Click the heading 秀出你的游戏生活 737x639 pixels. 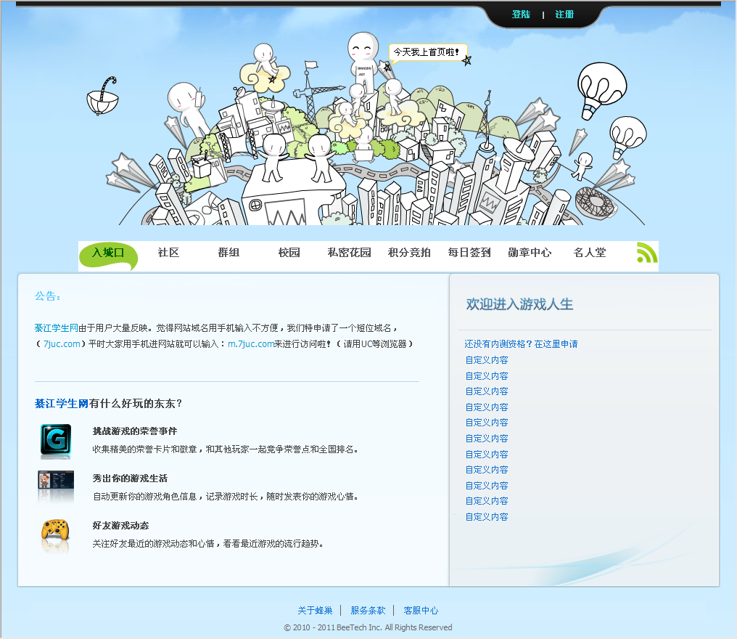[x=130, y=478]
